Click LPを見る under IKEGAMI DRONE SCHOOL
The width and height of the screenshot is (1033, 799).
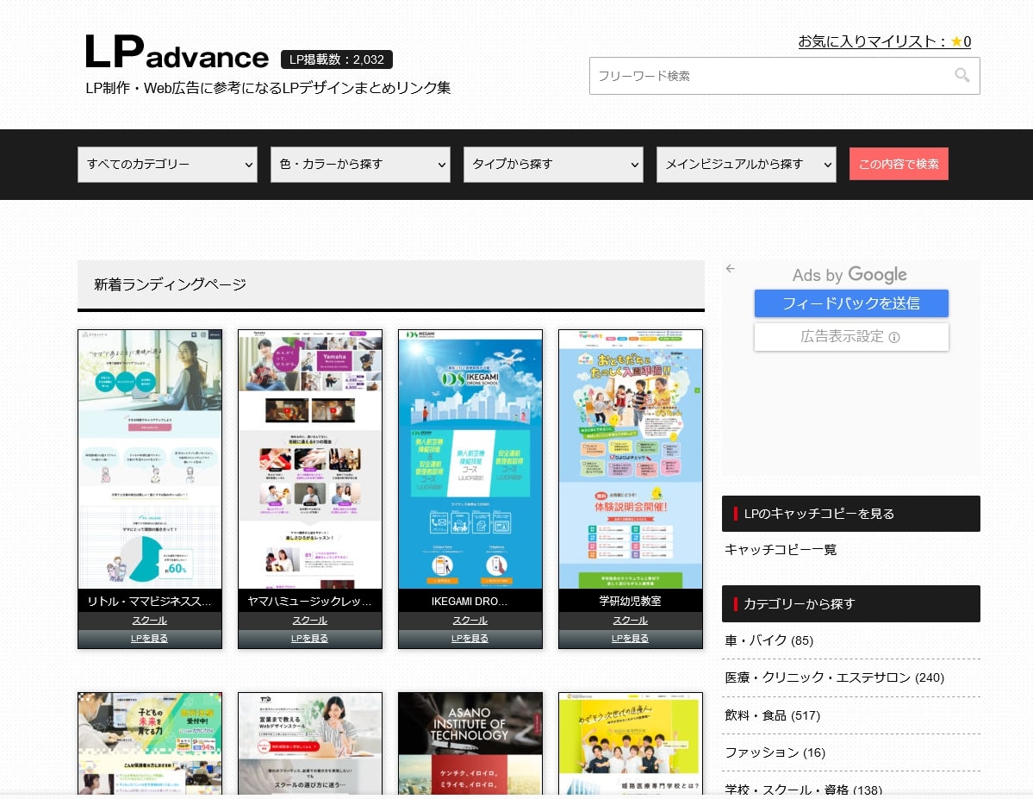pos(470,638)
